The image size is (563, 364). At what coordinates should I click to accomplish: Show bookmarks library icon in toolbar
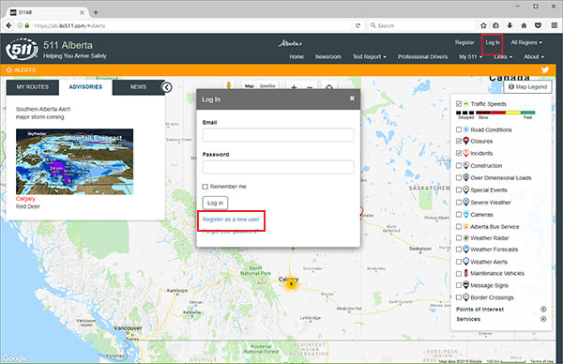point(495,25)
